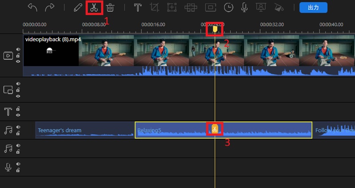Click the yellow playhead handle on ruler
Screen dimensions: 355x188
point(215,29)
